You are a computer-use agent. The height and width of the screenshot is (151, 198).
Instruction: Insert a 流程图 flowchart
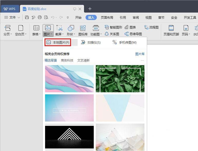pyautogui.click(x=151, y=27)
